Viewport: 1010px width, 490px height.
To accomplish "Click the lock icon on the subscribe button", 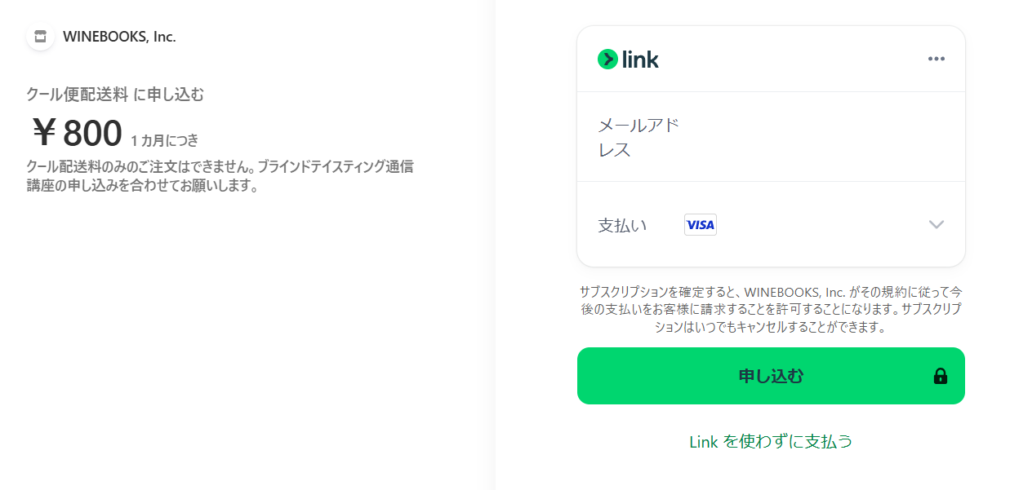I will click(940, 376).
